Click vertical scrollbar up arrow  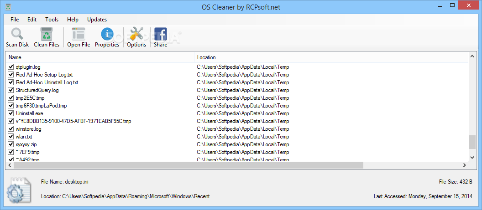[472, 56]
